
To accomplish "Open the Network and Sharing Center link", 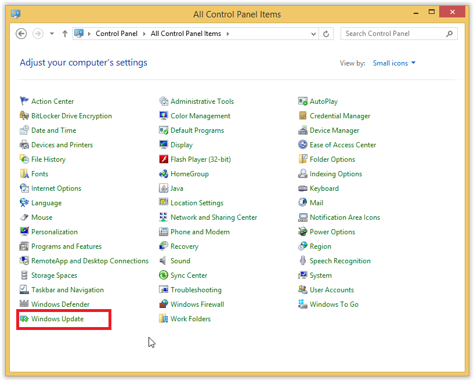I will (214, 217).
